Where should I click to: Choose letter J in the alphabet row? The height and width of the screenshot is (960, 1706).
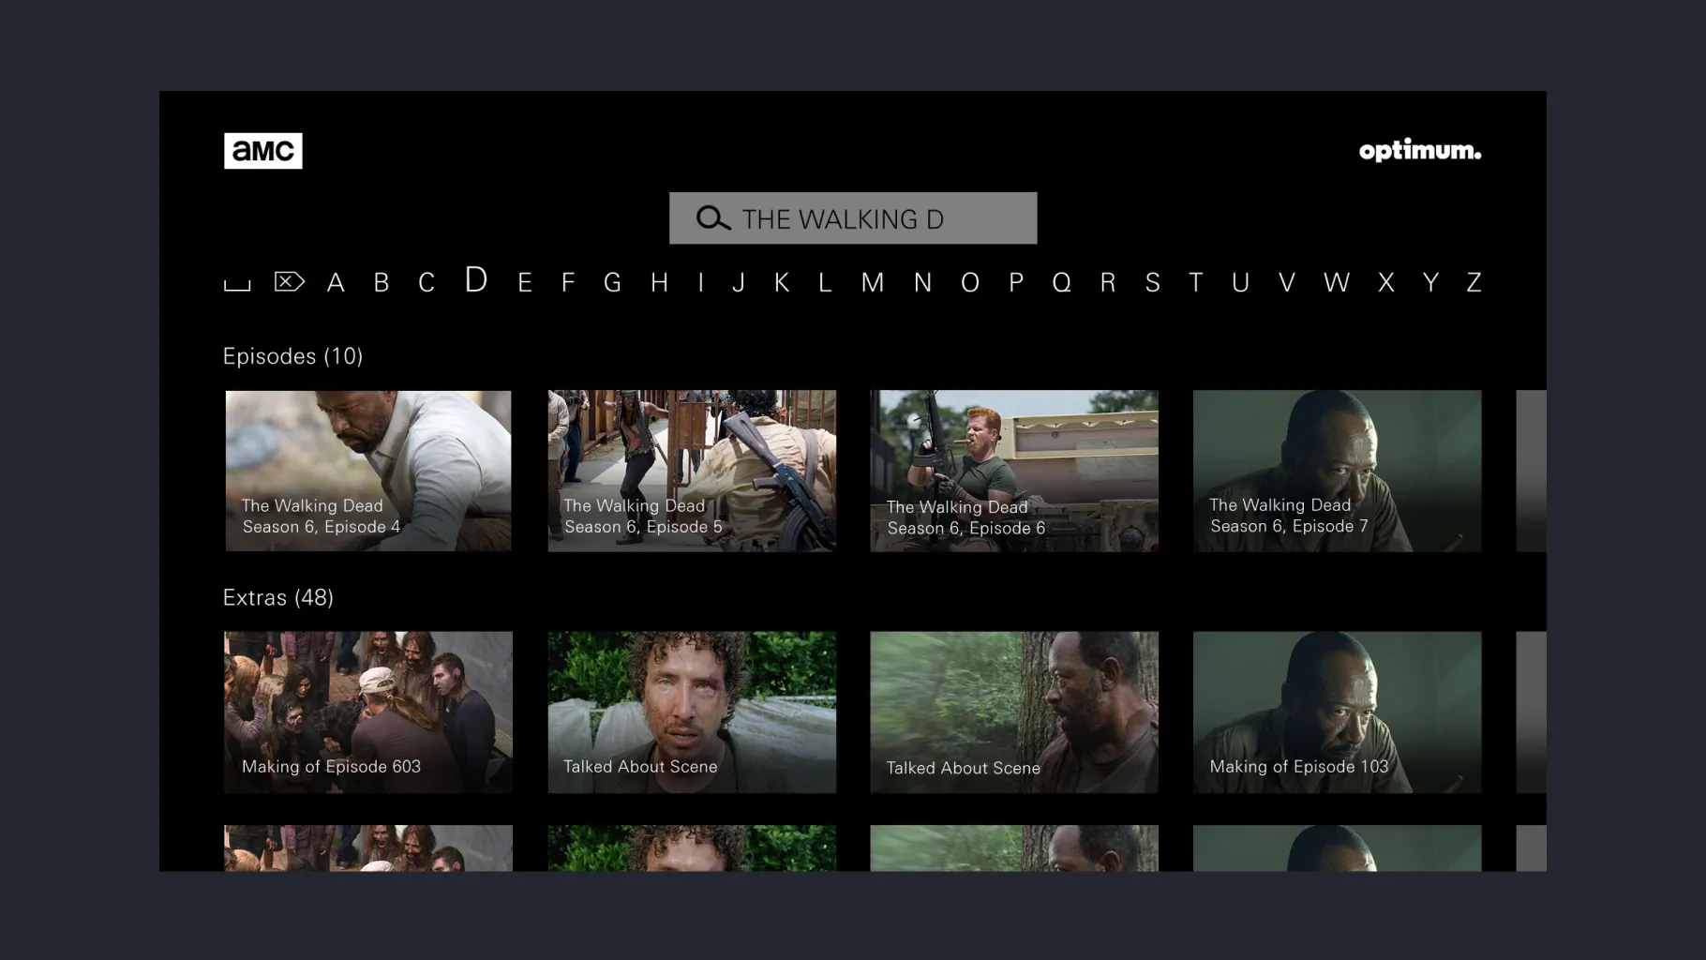pos(739,282)
